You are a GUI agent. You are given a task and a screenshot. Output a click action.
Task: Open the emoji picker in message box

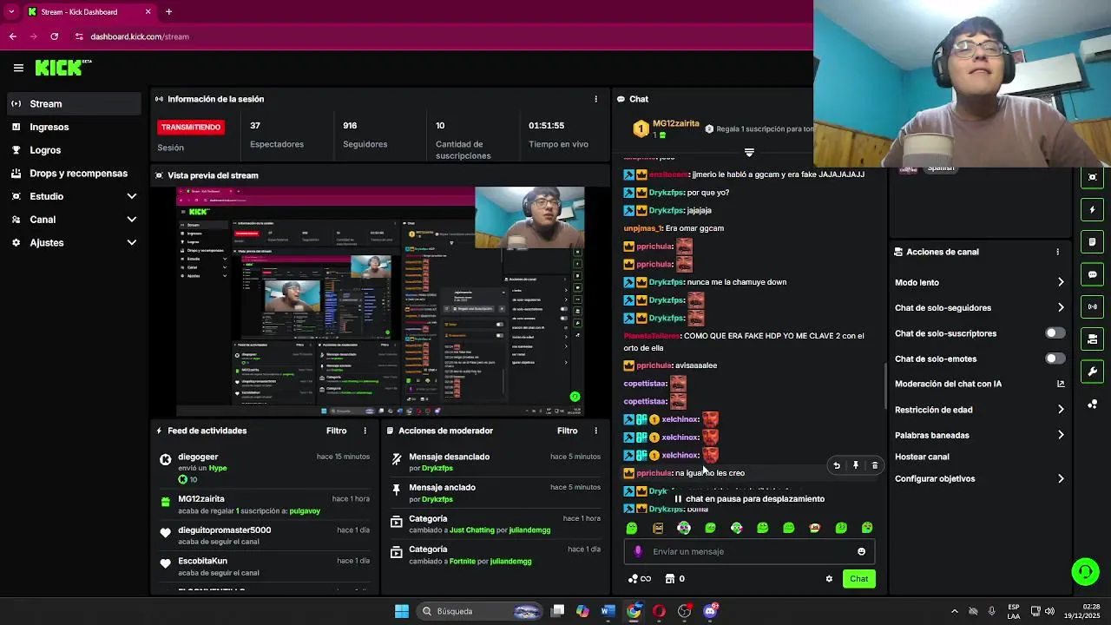point(861,551)
